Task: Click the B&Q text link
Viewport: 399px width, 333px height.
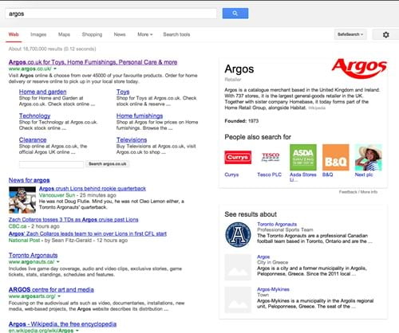Action: 327,174
